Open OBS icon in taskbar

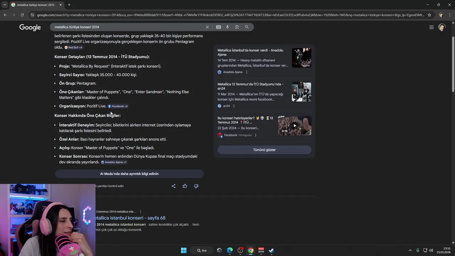[x=240, y=250]
